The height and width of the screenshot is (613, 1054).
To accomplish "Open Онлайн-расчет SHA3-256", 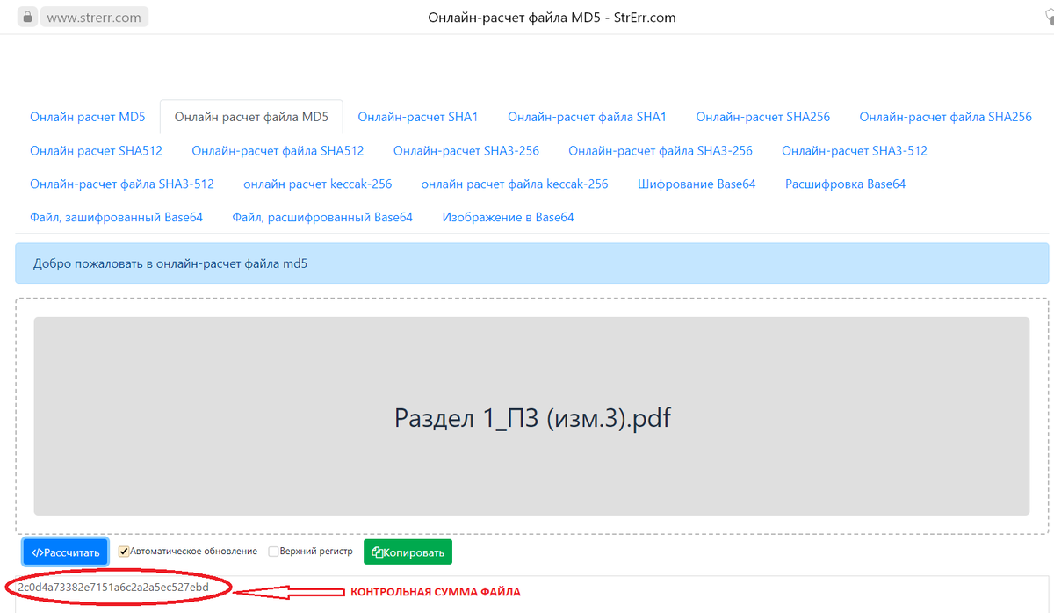I will [x=466, y=149].
